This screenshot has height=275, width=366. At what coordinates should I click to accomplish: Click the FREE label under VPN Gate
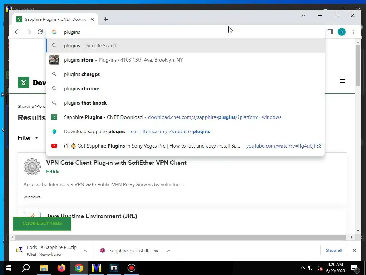point(53,171)
